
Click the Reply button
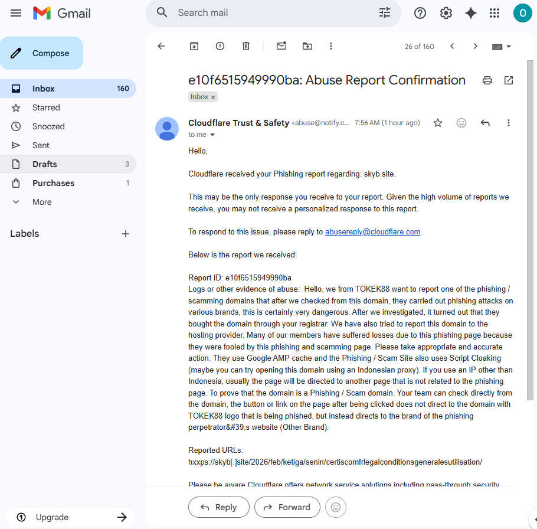click(x=219, y=507)
